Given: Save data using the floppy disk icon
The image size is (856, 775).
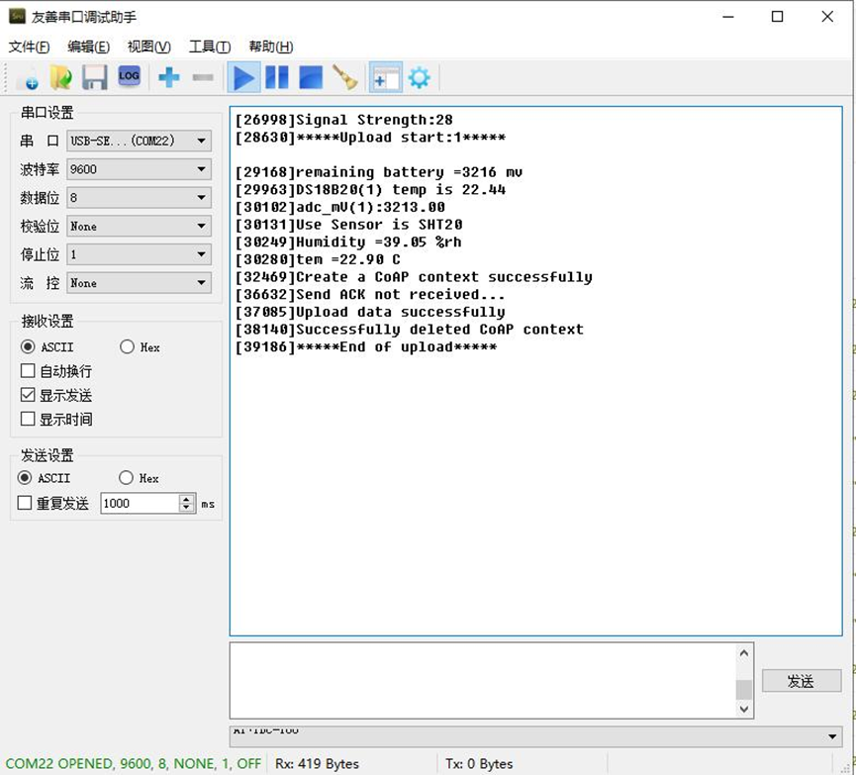Looking at the screenshot, I should click(94, 77).
